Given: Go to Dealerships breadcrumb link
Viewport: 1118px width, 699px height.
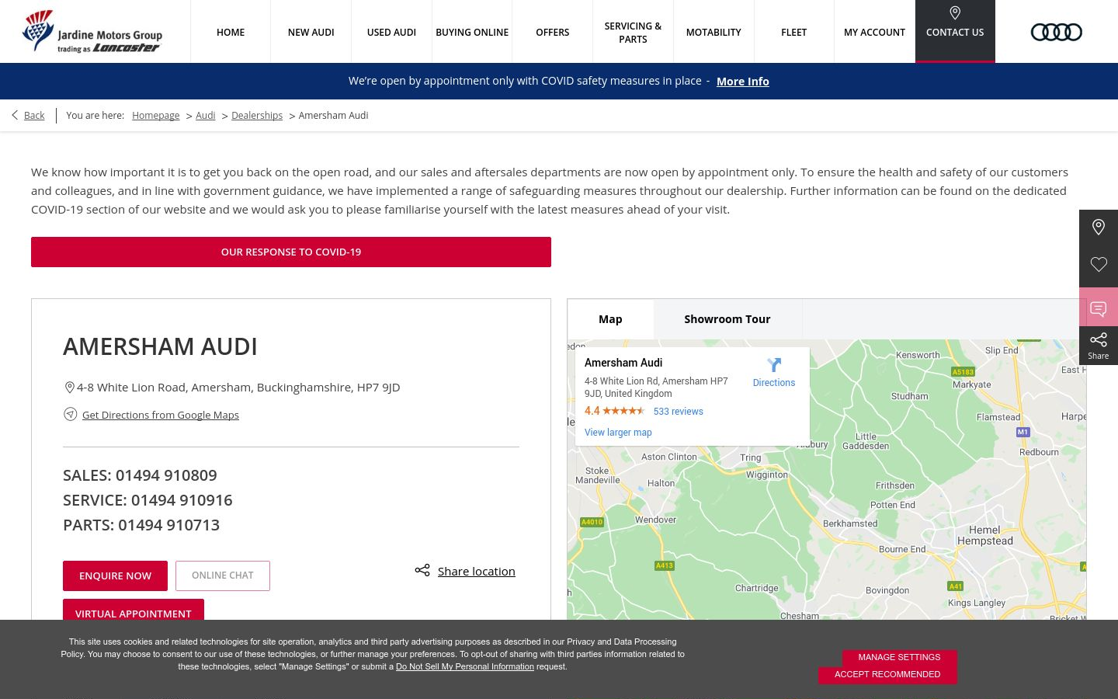Looking at the screenshot, I should pos(257,115).
